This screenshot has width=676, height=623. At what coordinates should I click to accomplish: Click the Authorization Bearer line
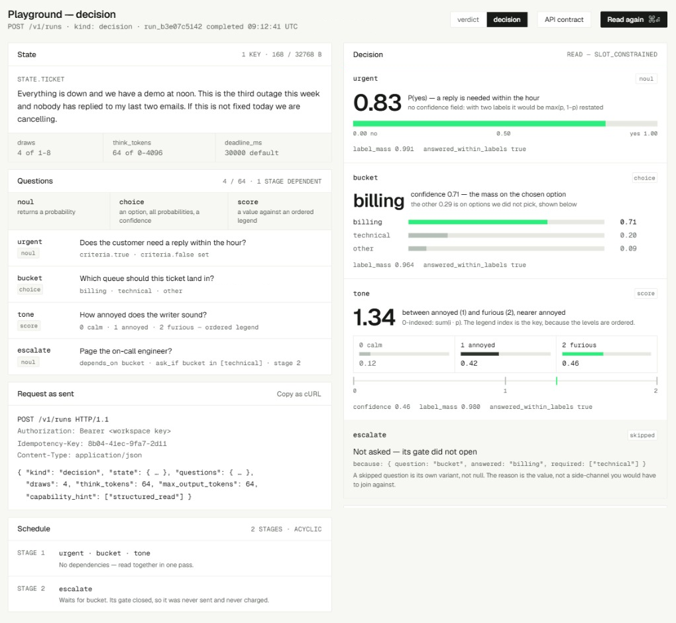coord(94,431)
